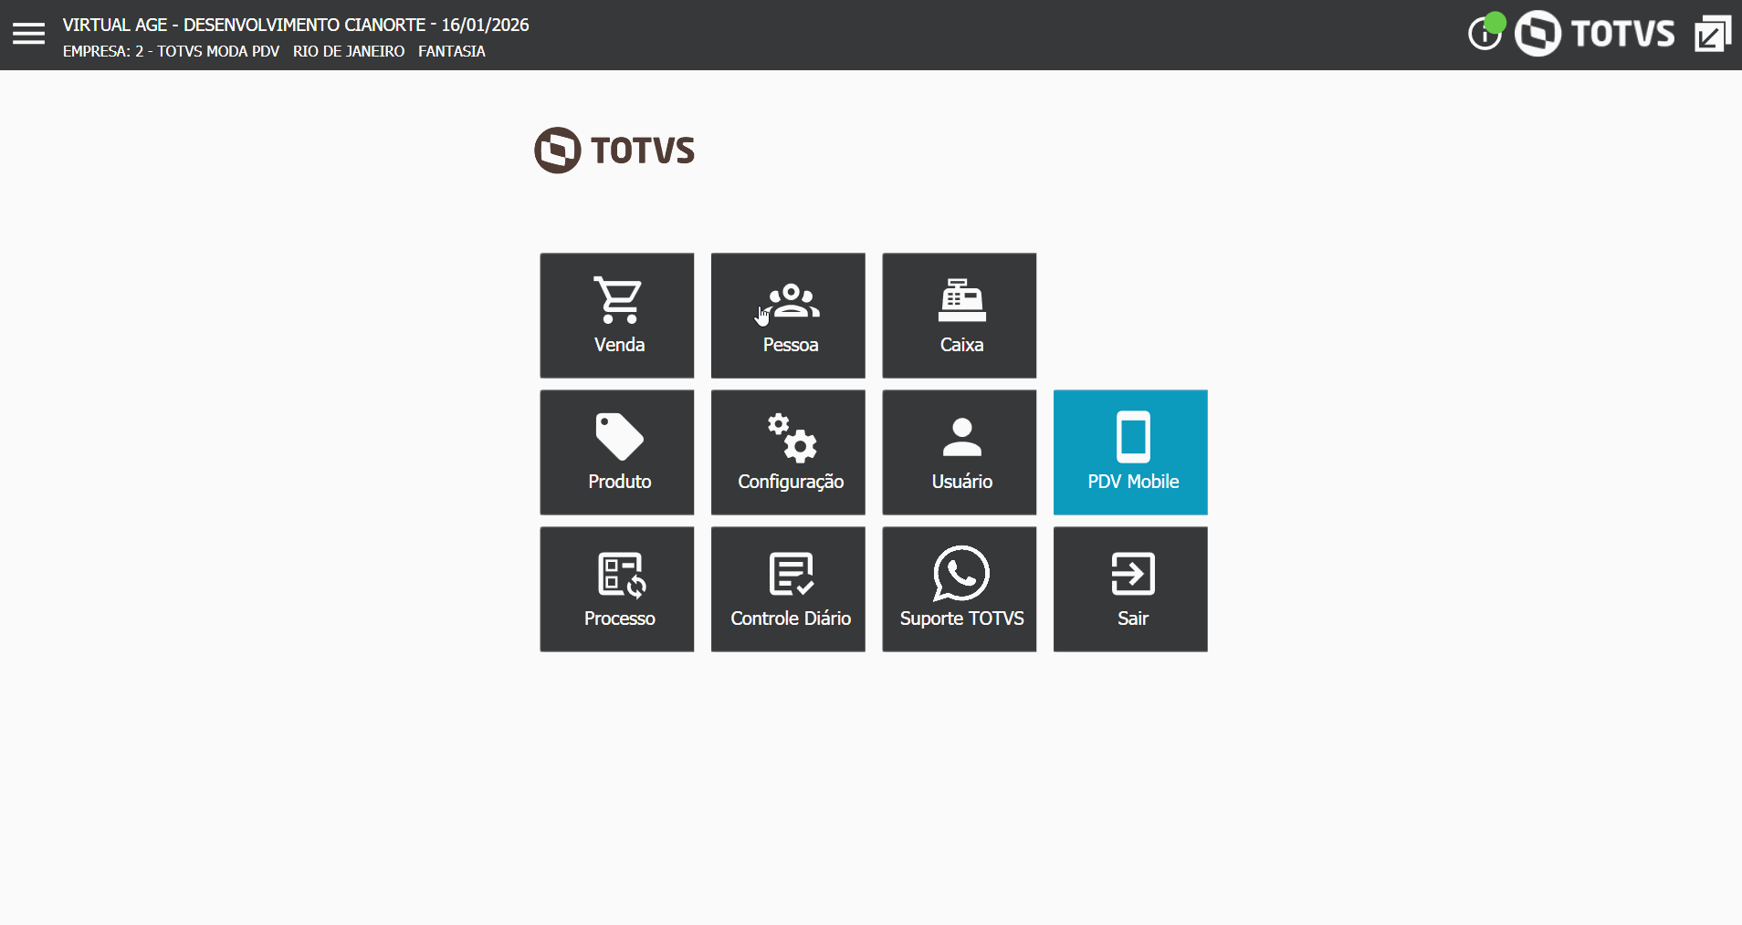Click the pop-out window icon in the header

pos(1713,34)
